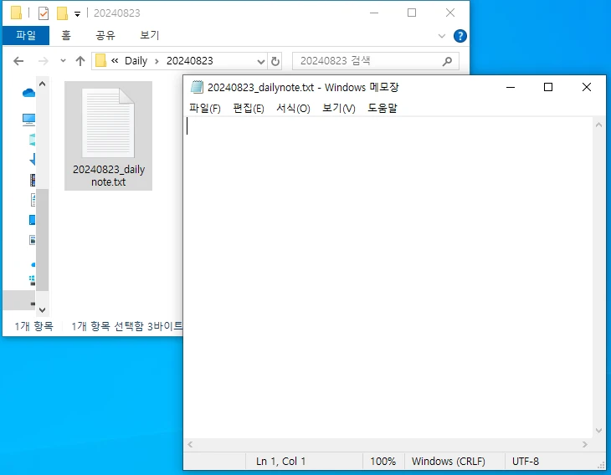Open Notepad 보기(V) menu
This screenshot has height=475, width=611.
tap(339, 108)
